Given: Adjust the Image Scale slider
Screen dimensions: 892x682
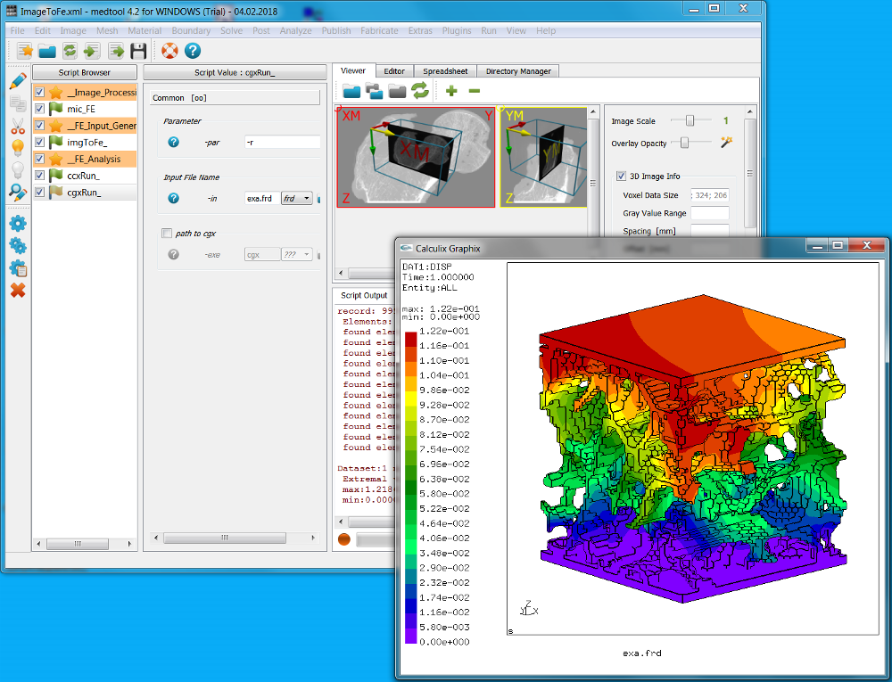Looking at the screenshot, I should (690, 120).
